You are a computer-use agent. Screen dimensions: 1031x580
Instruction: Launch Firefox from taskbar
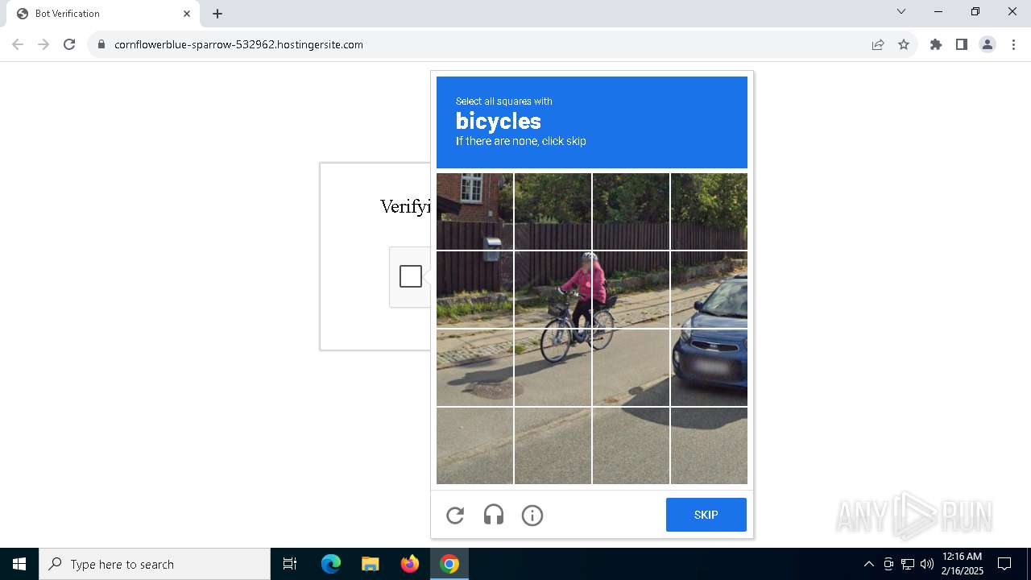click(x=410, y=564)
